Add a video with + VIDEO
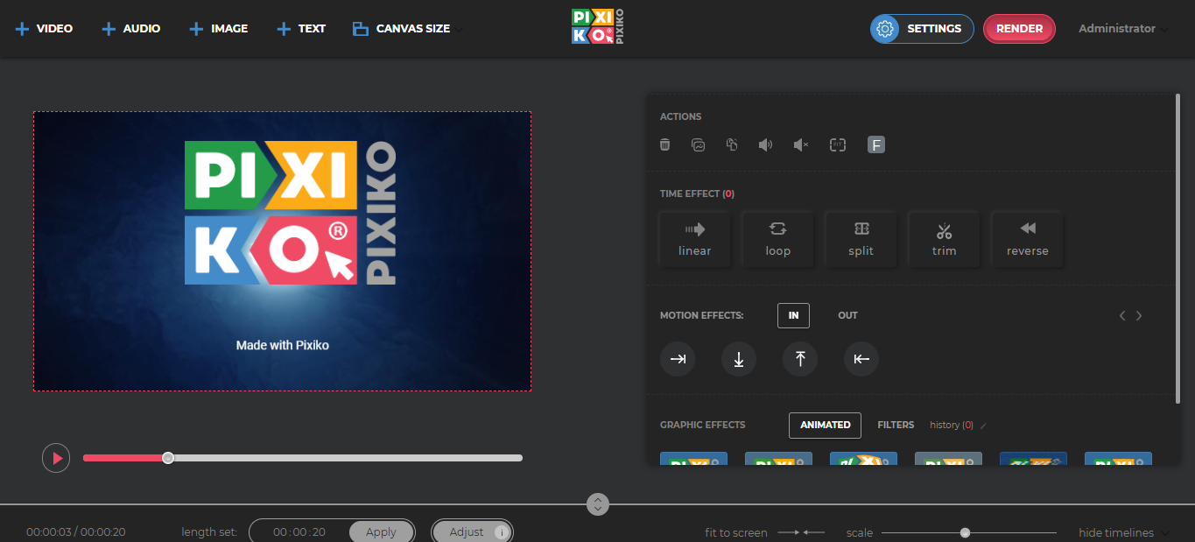Viewport: 1195px width, 542px height. tap(44, 29)
